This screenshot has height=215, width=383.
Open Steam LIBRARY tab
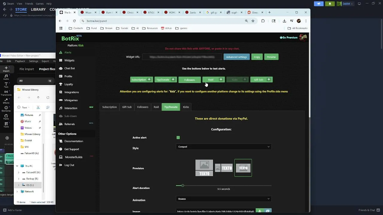click(38, 10)
